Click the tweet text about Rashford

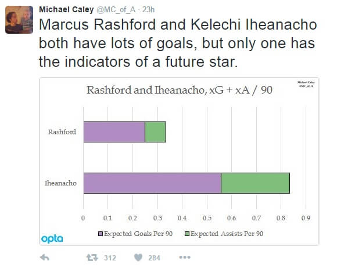[x=178, y=43]
